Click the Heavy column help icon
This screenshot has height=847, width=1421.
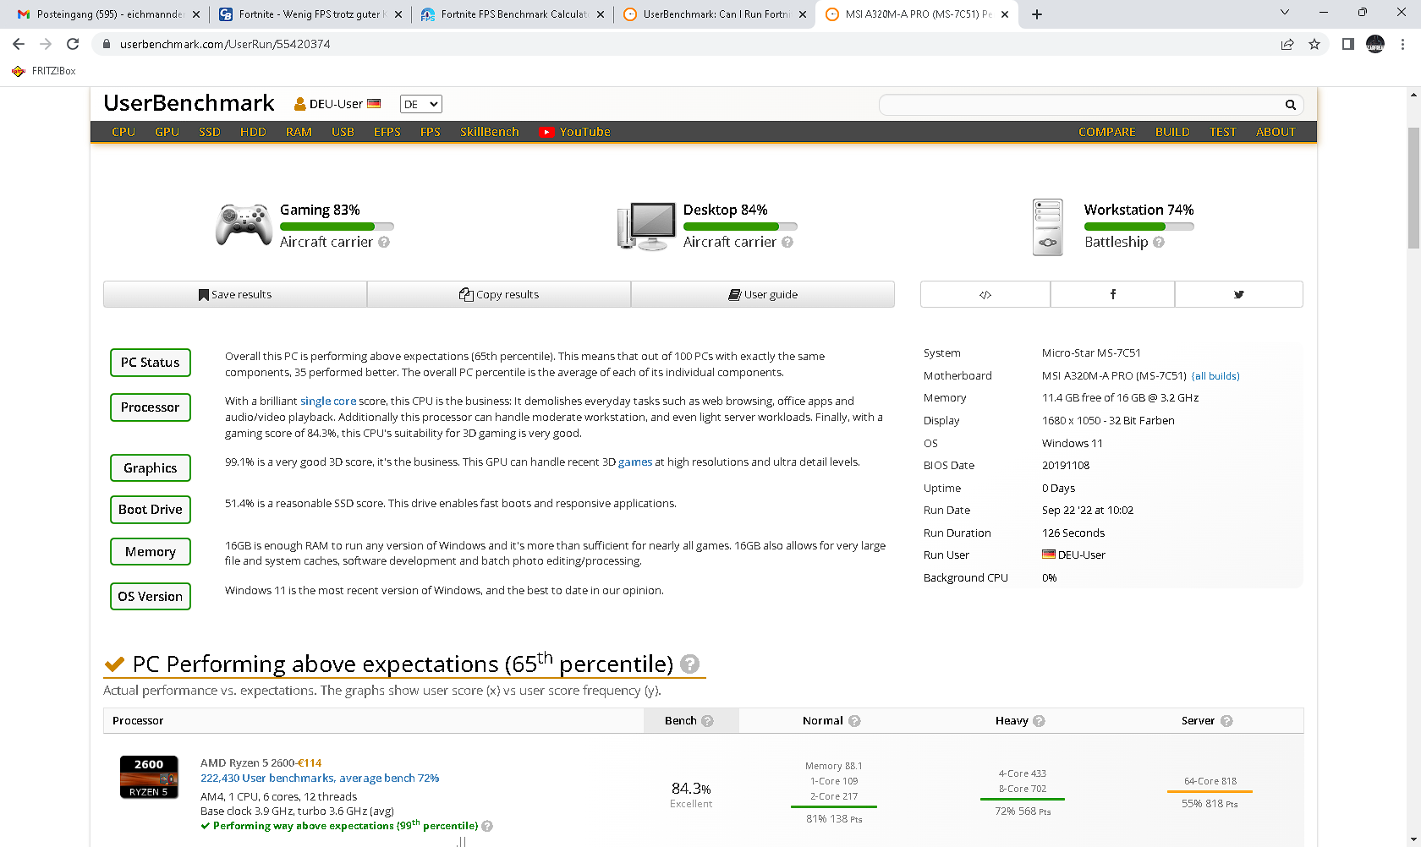1040,721
